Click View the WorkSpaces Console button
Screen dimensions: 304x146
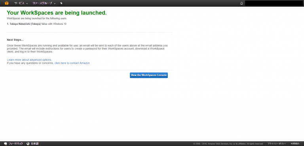point(149,75)
